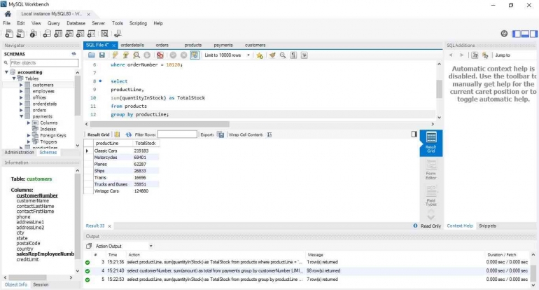Open Workbench preferences gear icon
Screen dimensions: 539x290
click(x=504, y=34)
